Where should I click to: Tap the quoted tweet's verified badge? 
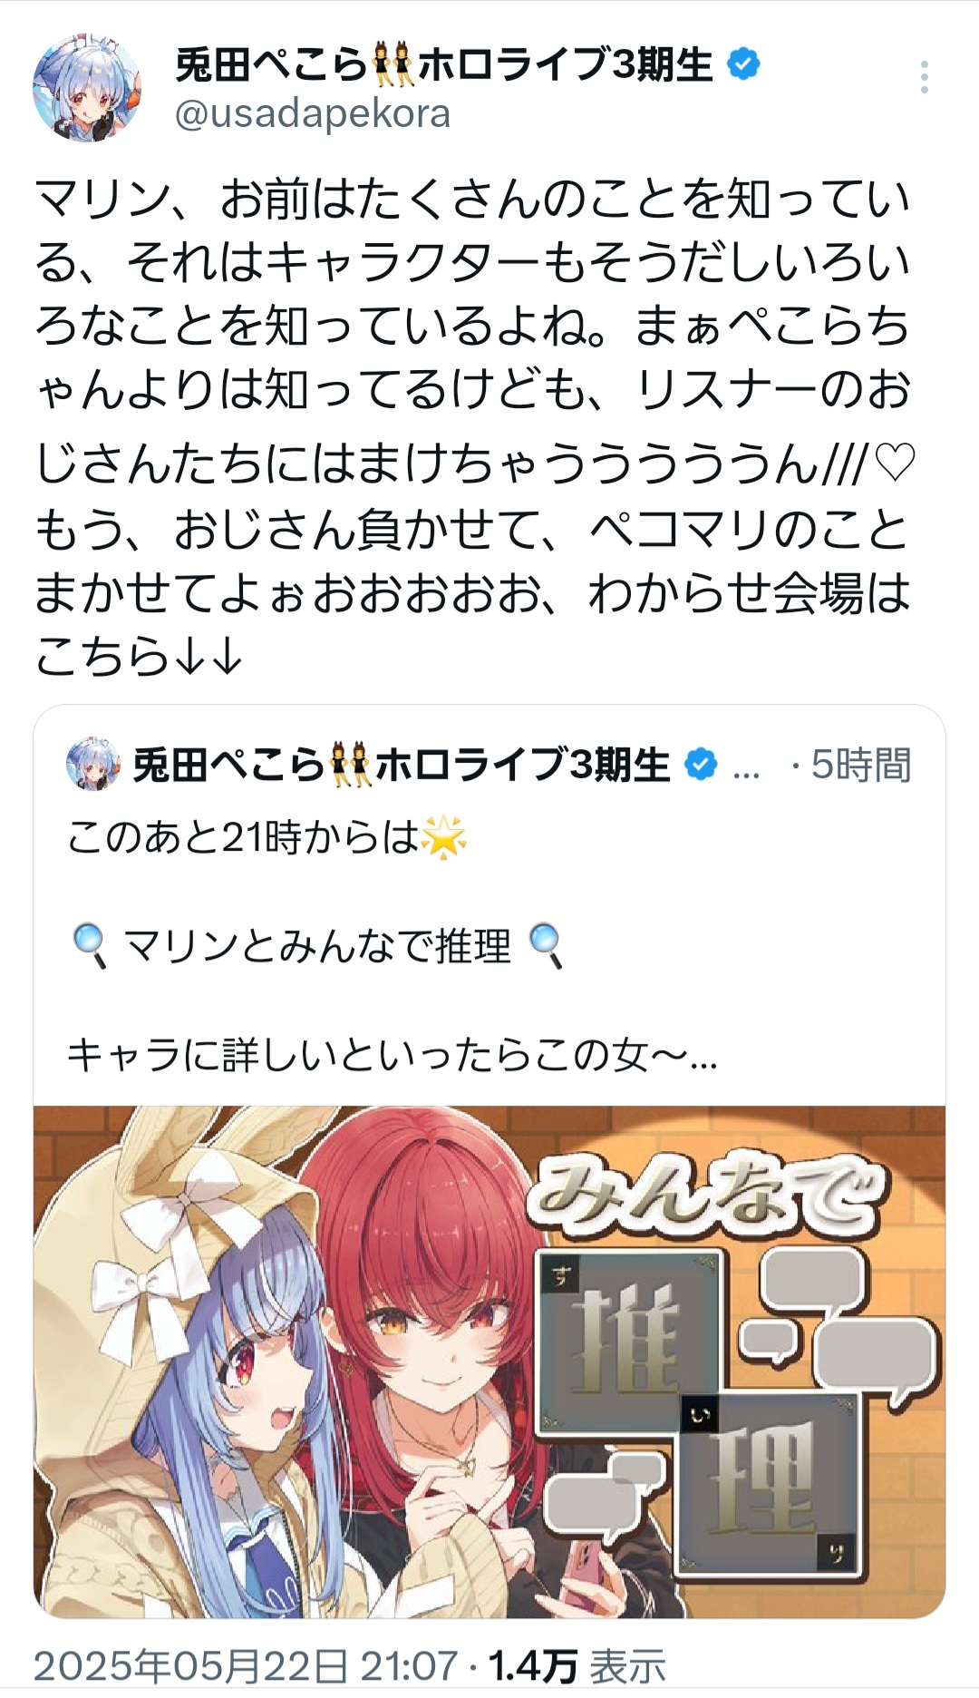[x=700, y=765]
